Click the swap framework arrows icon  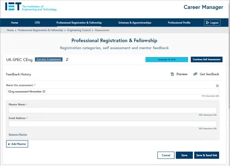[67, 60]
